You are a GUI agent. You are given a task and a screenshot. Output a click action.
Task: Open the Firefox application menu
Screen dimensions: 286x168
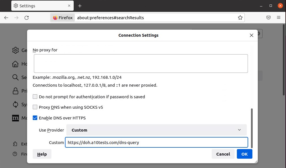(279, 18)
